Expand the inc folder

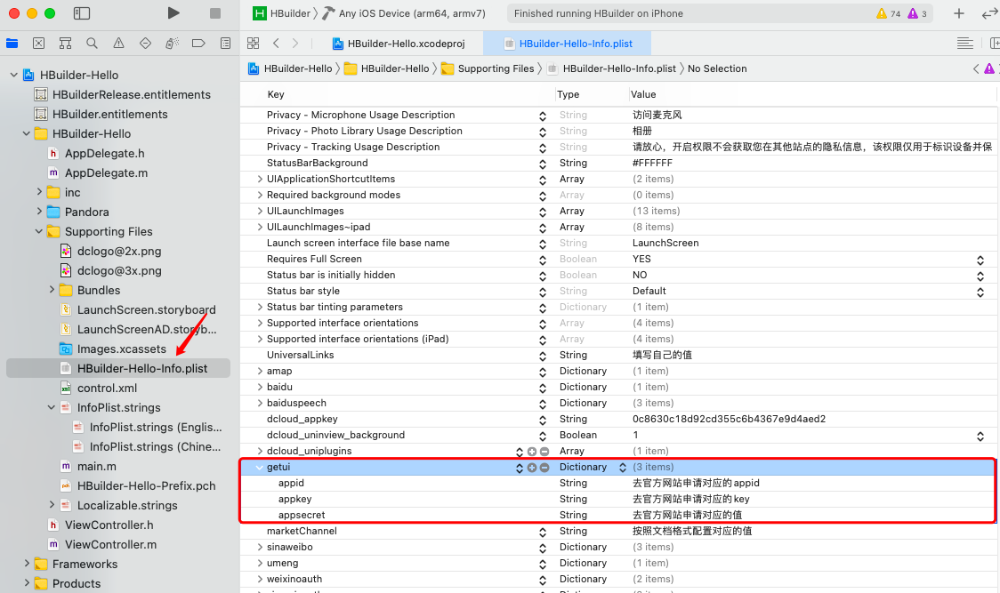[x=39, y=192]
